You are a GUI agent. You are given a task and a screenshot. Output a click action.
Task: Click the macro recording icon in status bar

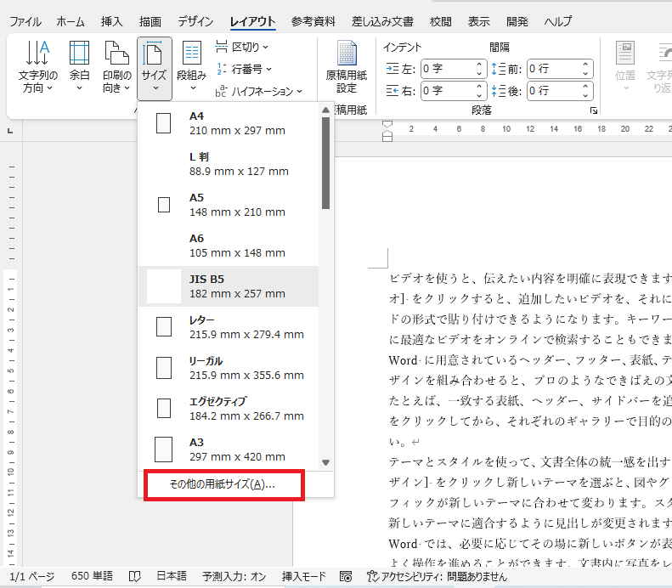346,576
